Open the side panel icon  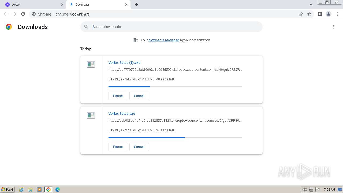(320, 14)
